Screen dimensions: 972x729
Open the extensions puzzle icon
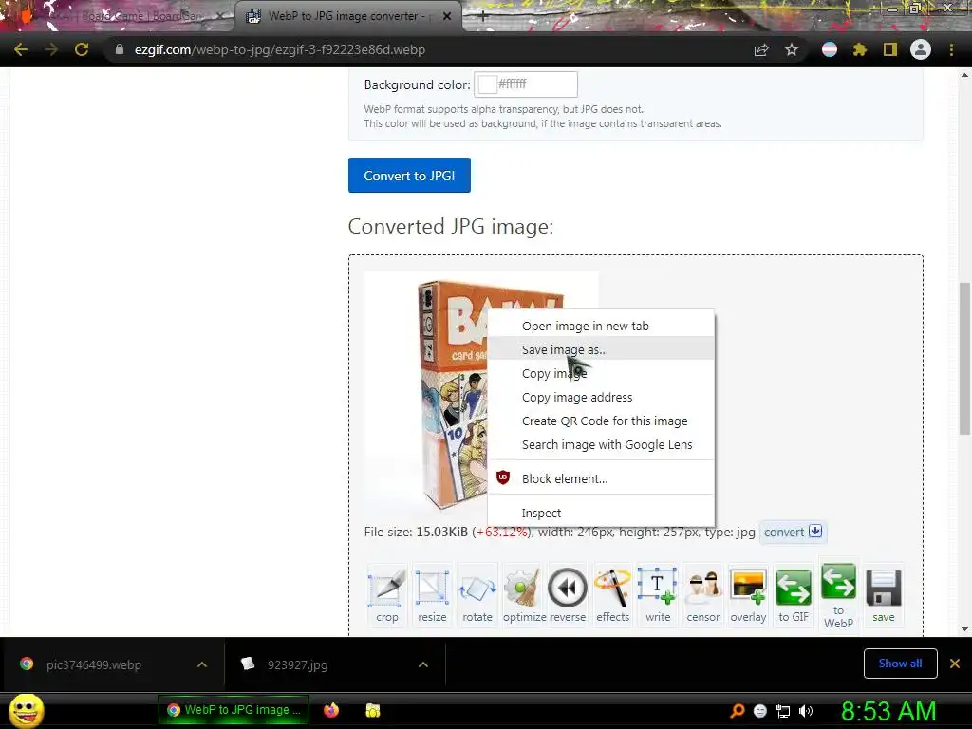pyautogui.click(x=859, y=49)
